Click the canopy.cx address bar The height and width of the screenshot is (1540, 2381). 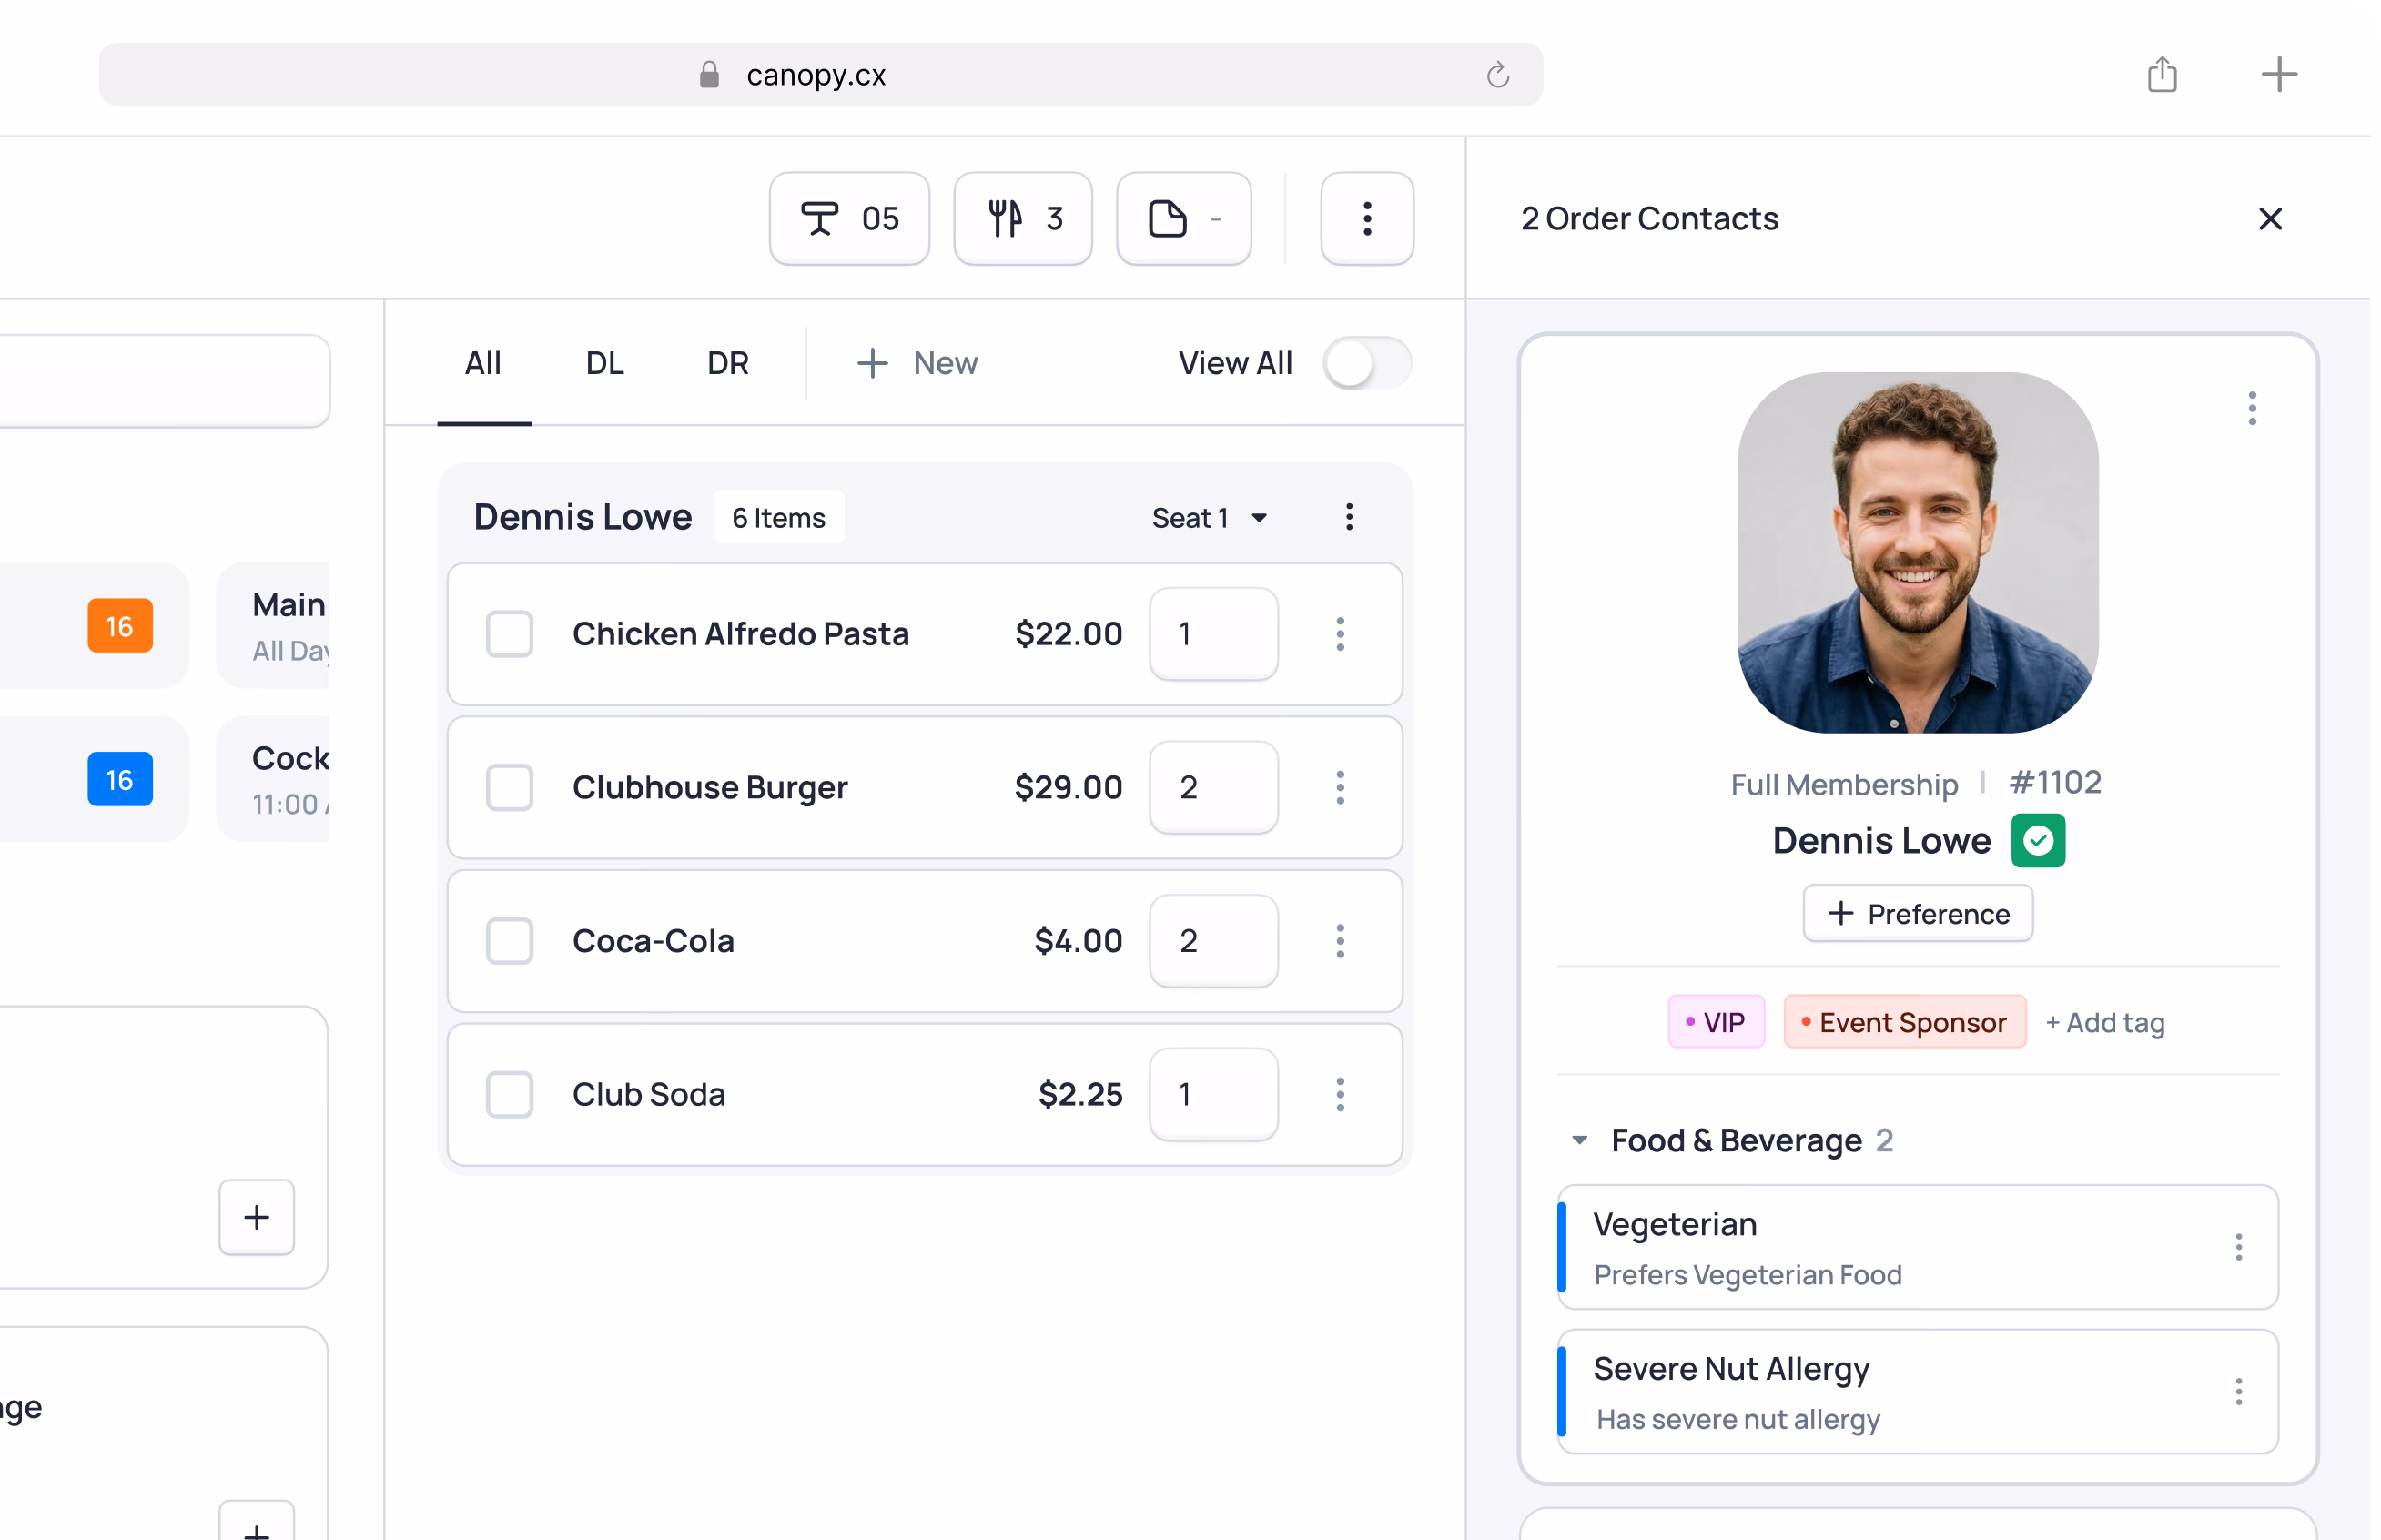point(820,75)
